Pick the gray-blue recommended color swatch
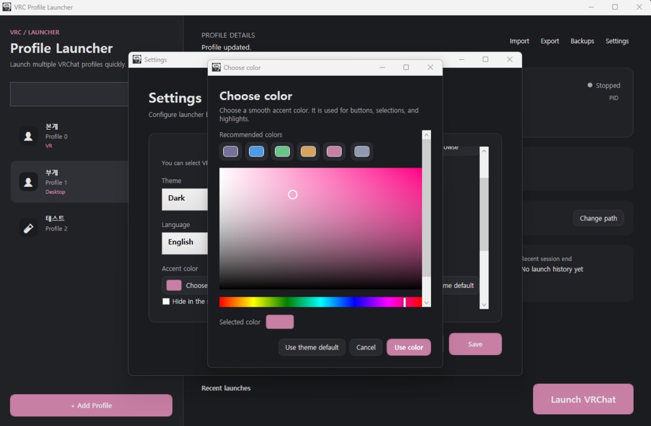 [362, 151]
